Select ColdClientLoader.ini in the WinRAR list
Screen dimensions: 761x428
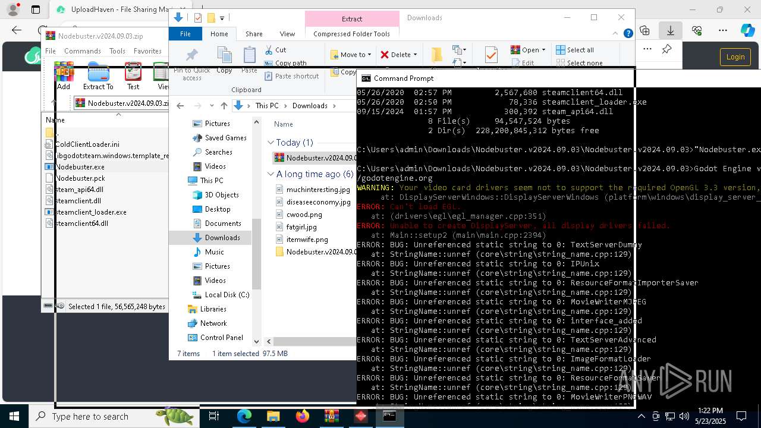(x=87, y=144)
